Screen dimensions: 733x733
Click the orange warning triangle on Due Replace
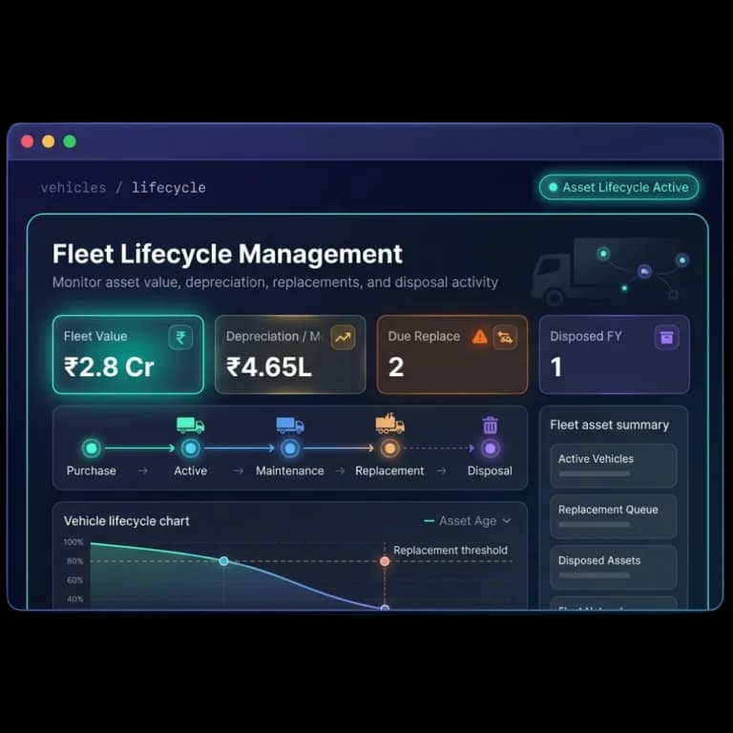coord(480,337)
